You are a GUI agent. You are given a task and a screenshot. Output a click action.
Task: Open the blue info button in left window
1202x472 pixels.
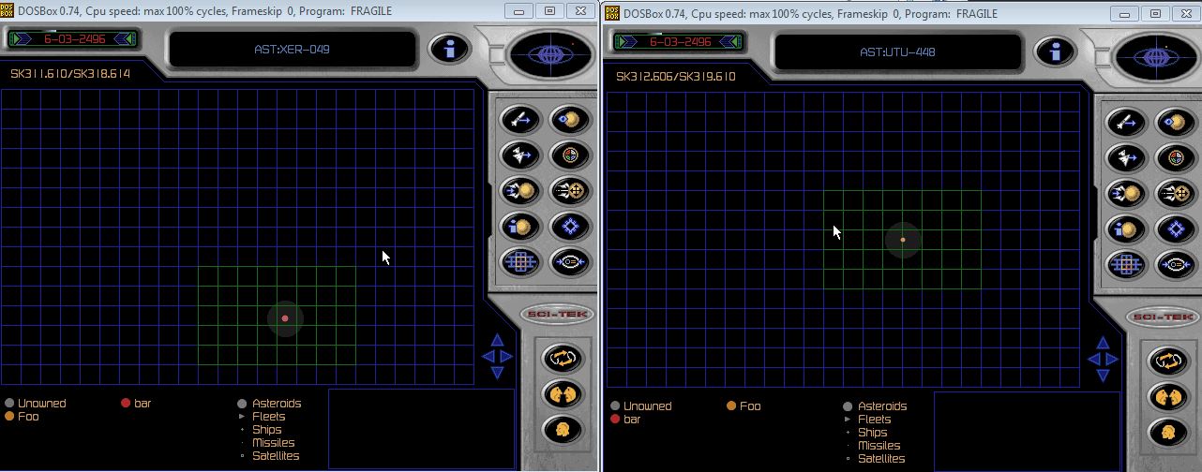[450, 50]
